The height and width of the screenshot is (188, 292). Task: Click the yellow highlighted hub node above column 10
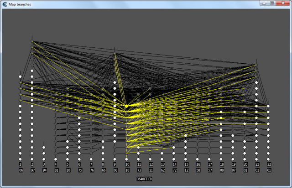126,106
